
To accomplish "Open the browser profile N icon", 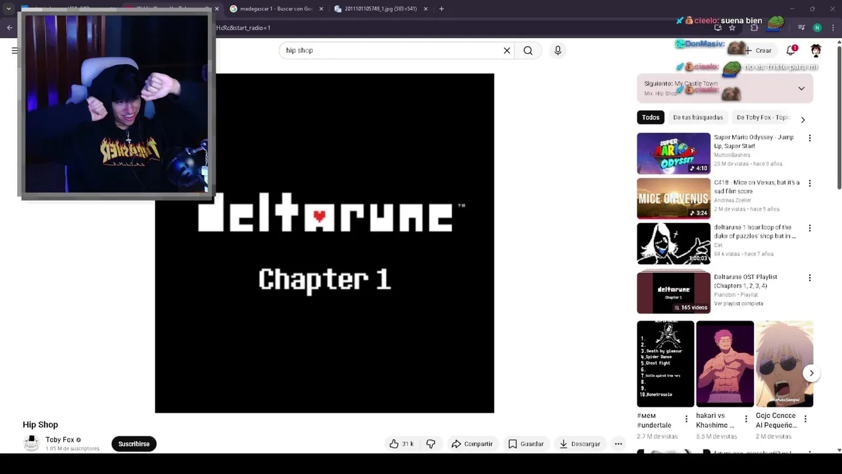I will [817, 28].
